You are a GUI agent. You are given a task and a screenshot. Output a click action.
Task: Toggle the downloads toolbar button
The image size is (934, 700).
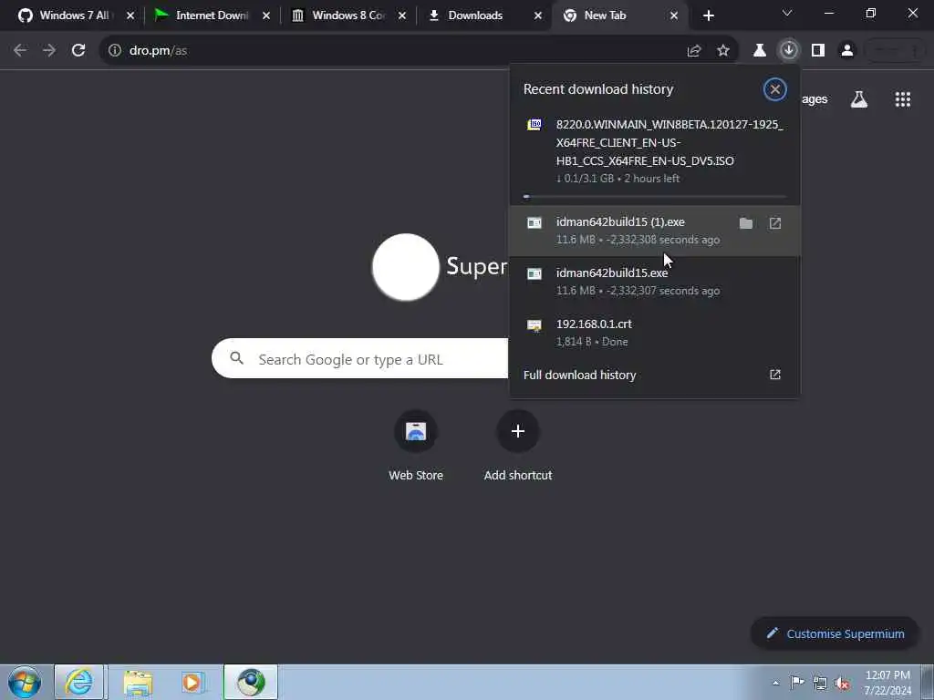click(x=789, y=51)
